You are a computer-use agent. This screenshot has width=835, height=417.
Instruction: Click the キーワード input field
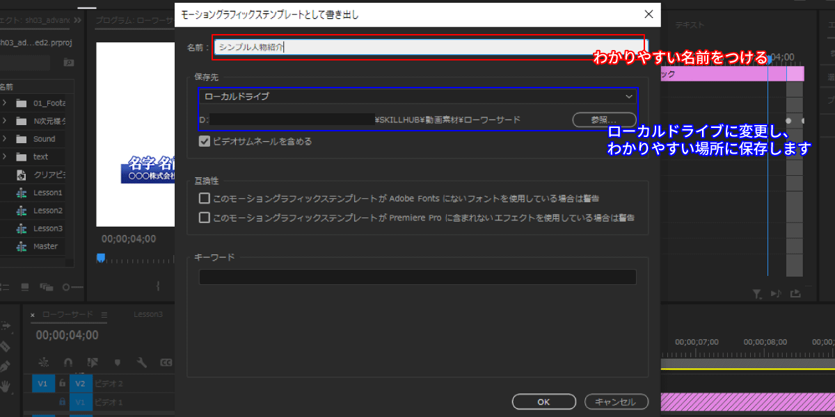click(417, 277)
